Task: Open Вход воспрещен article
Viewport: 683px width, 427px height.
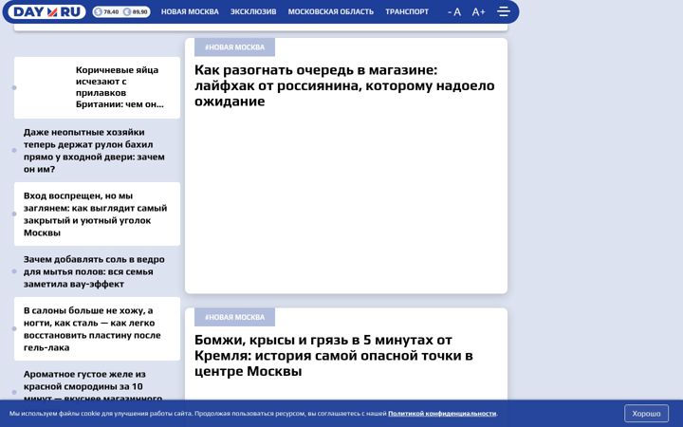Action: [96, 213]
